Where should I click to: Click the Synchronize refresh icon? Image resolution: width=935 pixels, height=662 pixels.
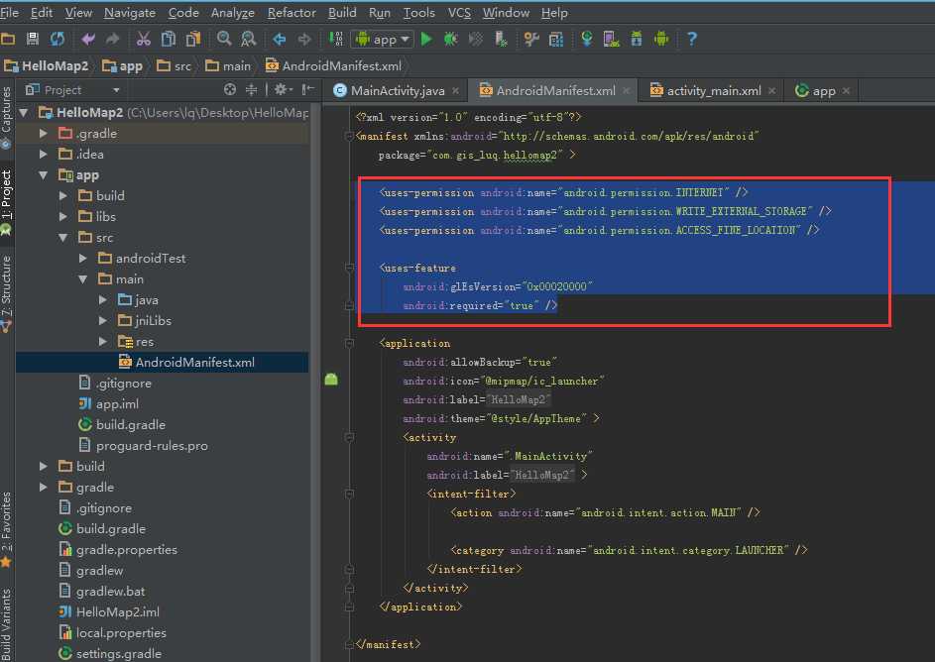(x=58, y=39)
